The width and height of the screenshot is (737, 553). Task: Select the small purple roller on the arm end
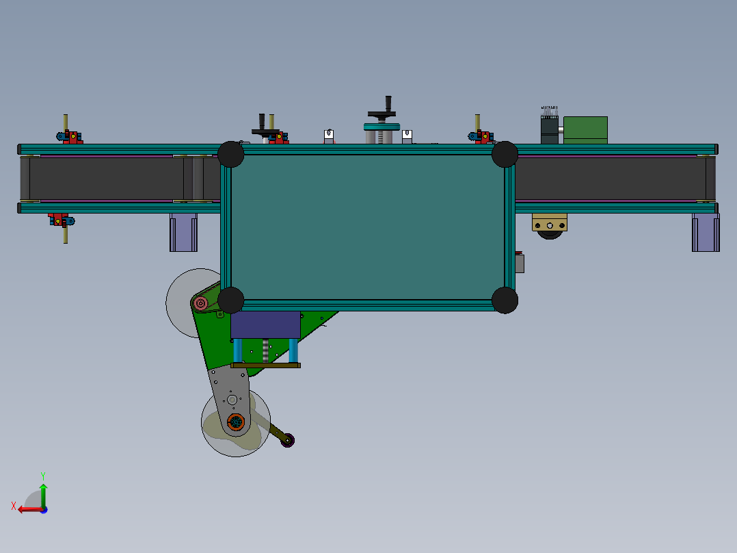[x=289, y=439]
